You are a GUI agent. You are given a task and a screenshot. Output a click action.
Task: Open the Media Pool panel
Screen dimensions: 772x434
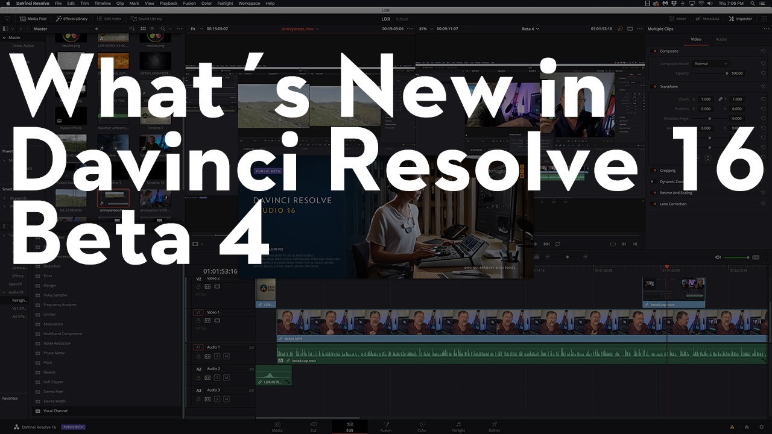[34, 19]
